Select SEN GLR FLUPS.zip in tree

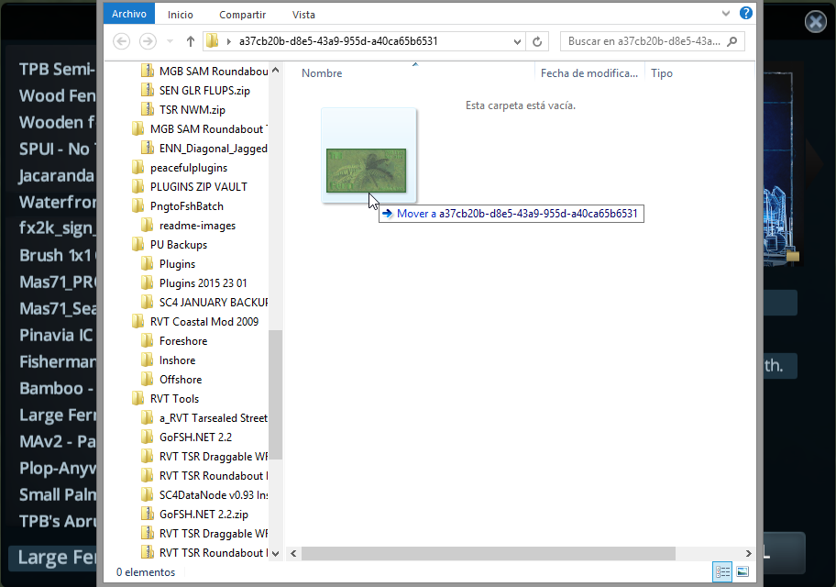point(204,91)
